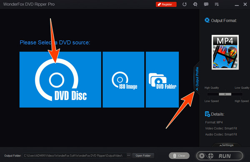Image resolution: width=250 pixels, height=162 pixels.
Task: Click the Details icon
Action: point(207,114)
